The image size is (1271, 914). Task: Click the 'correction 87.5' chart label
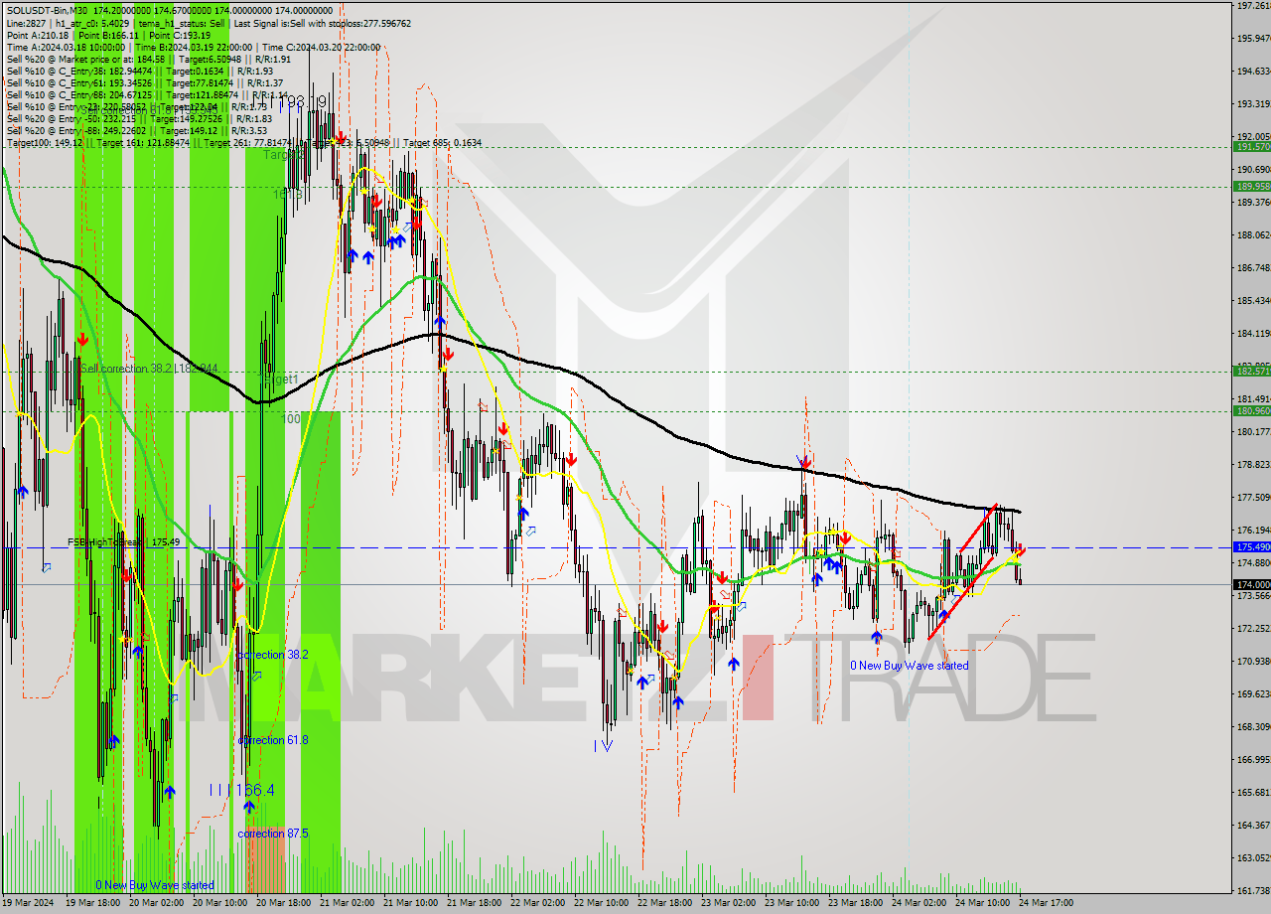(273, 834)
